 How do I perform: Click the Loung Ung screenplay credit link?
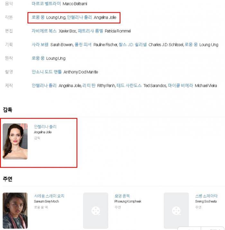click(x=38, y=17)
